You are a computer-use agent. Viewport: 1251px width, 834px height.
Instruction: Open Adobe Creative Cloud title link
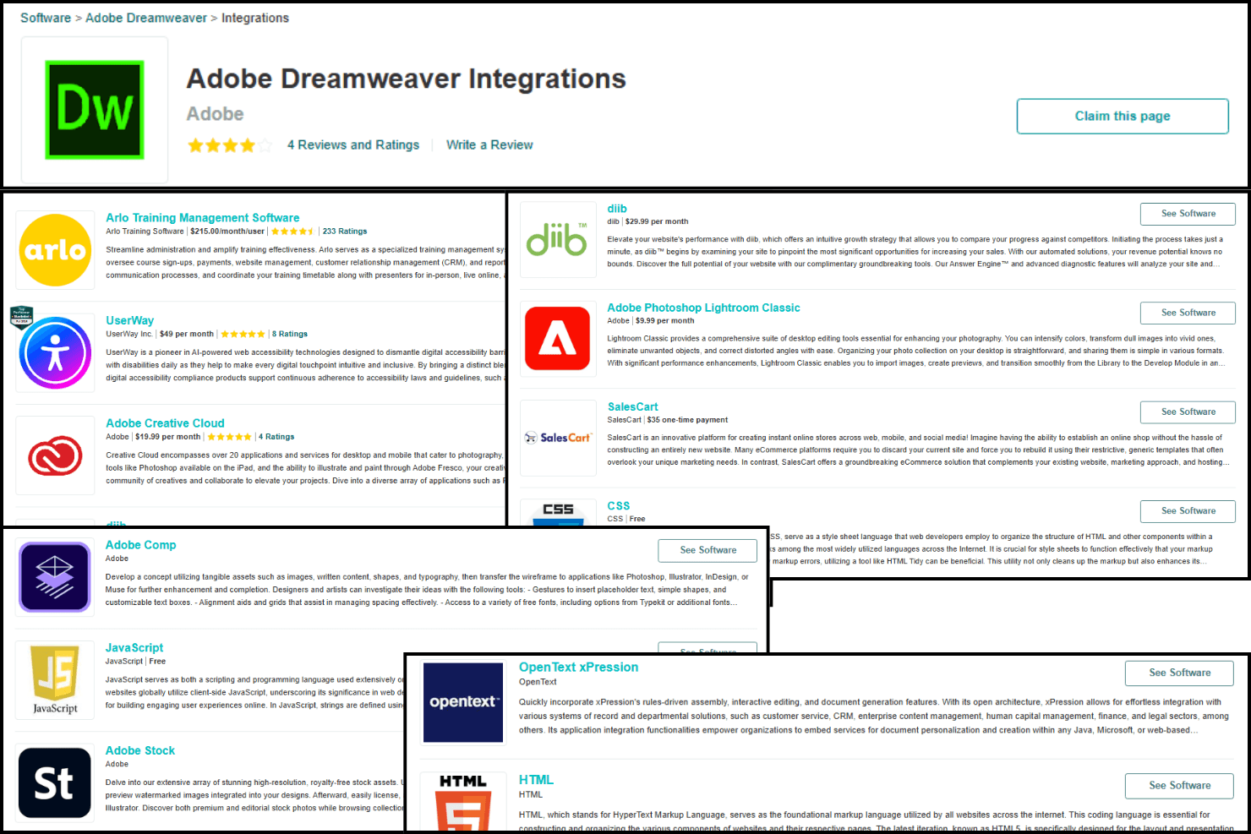click(x=165, y=423)
